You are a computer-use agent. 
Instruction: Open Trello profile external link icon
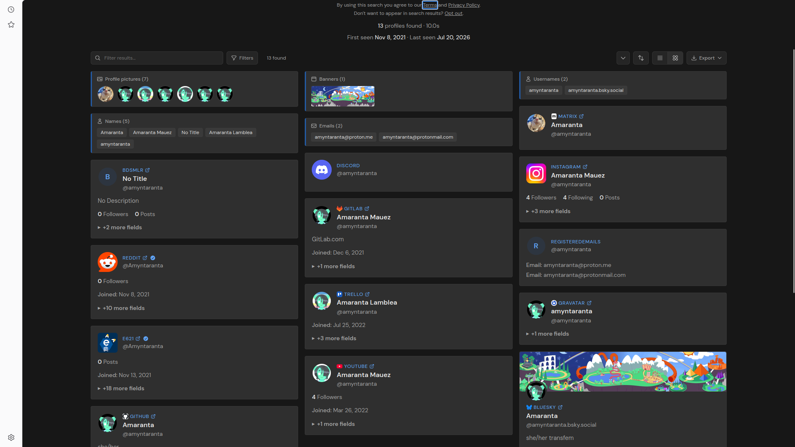click(x=367, y=294)
